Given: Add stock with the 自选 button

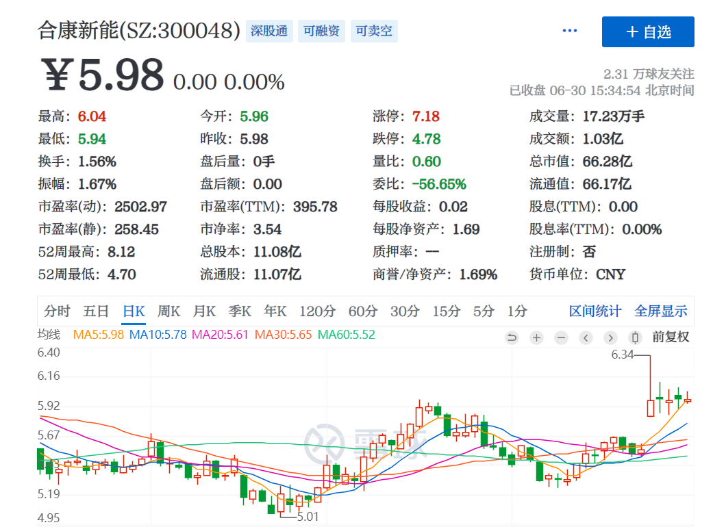Looking at the screenshot, I should coord(648,31).
